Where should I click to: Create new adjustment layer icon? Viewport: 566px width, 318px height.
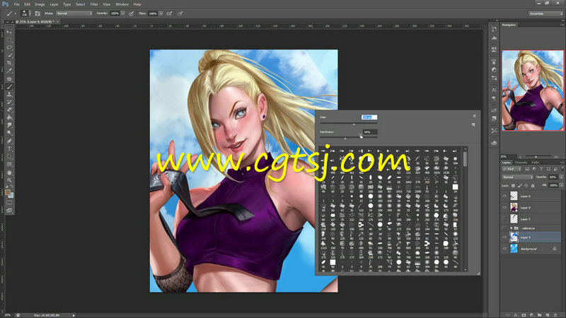point(532,315)
